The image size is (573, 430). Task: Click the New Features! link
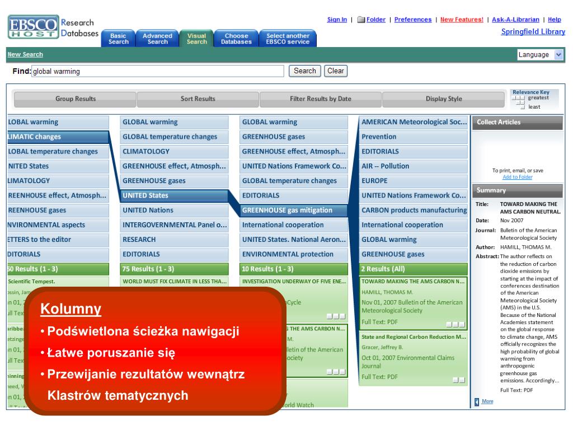[462, 20]
